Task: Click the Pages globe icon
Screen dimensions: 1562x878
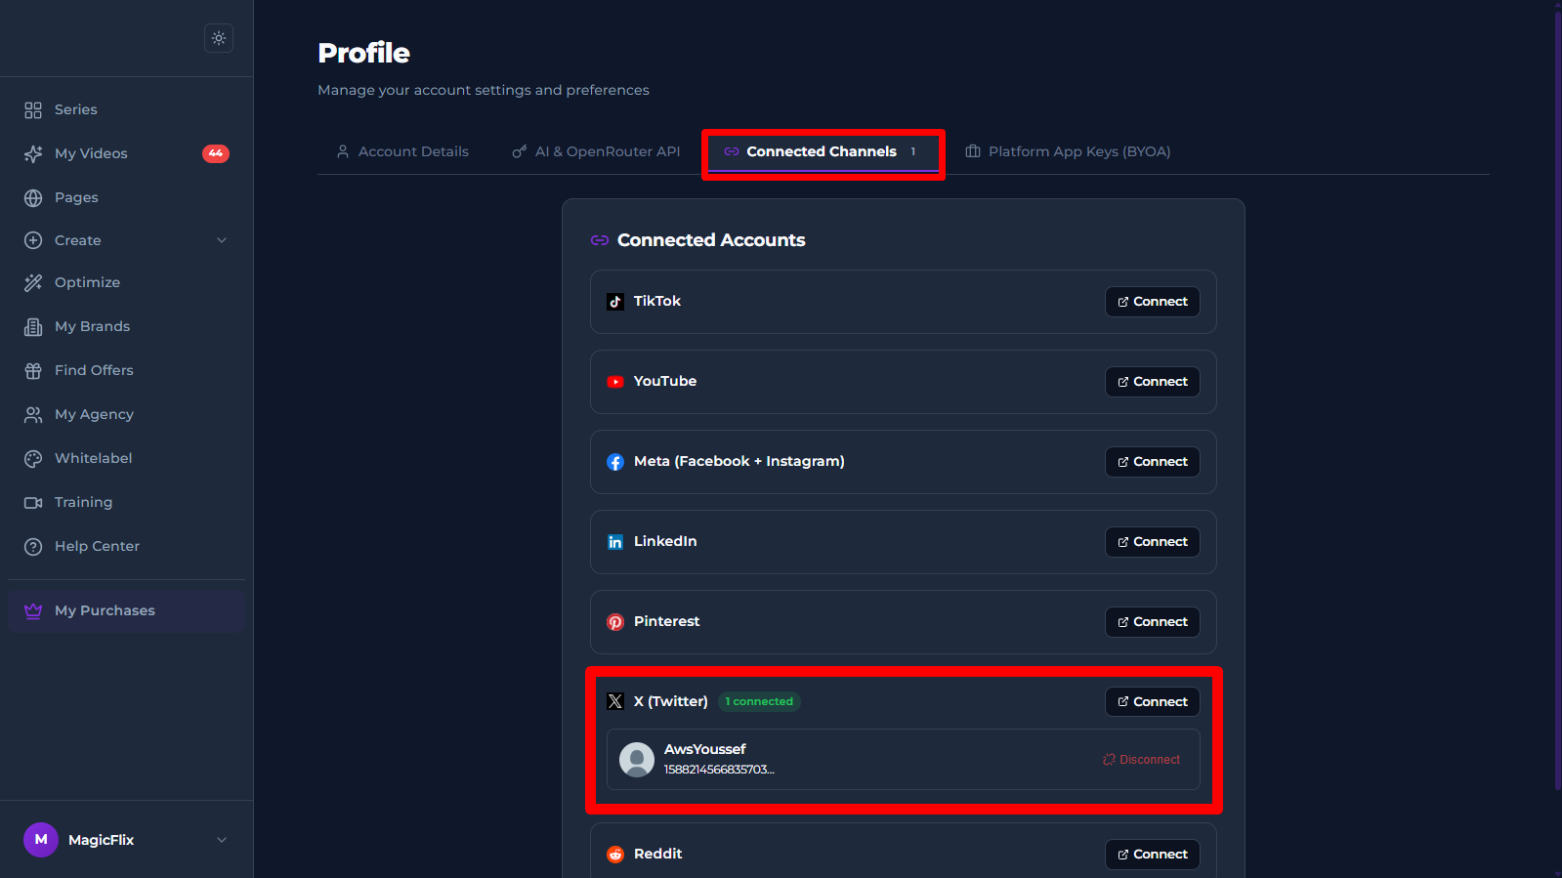Action: [33, 198]
